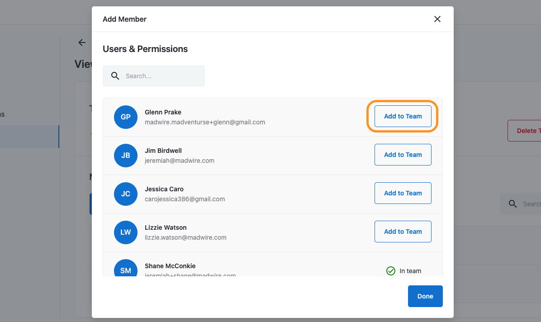Select Jessica Caro's JC avatar
541x322 pixels.
tap(126, 194)
